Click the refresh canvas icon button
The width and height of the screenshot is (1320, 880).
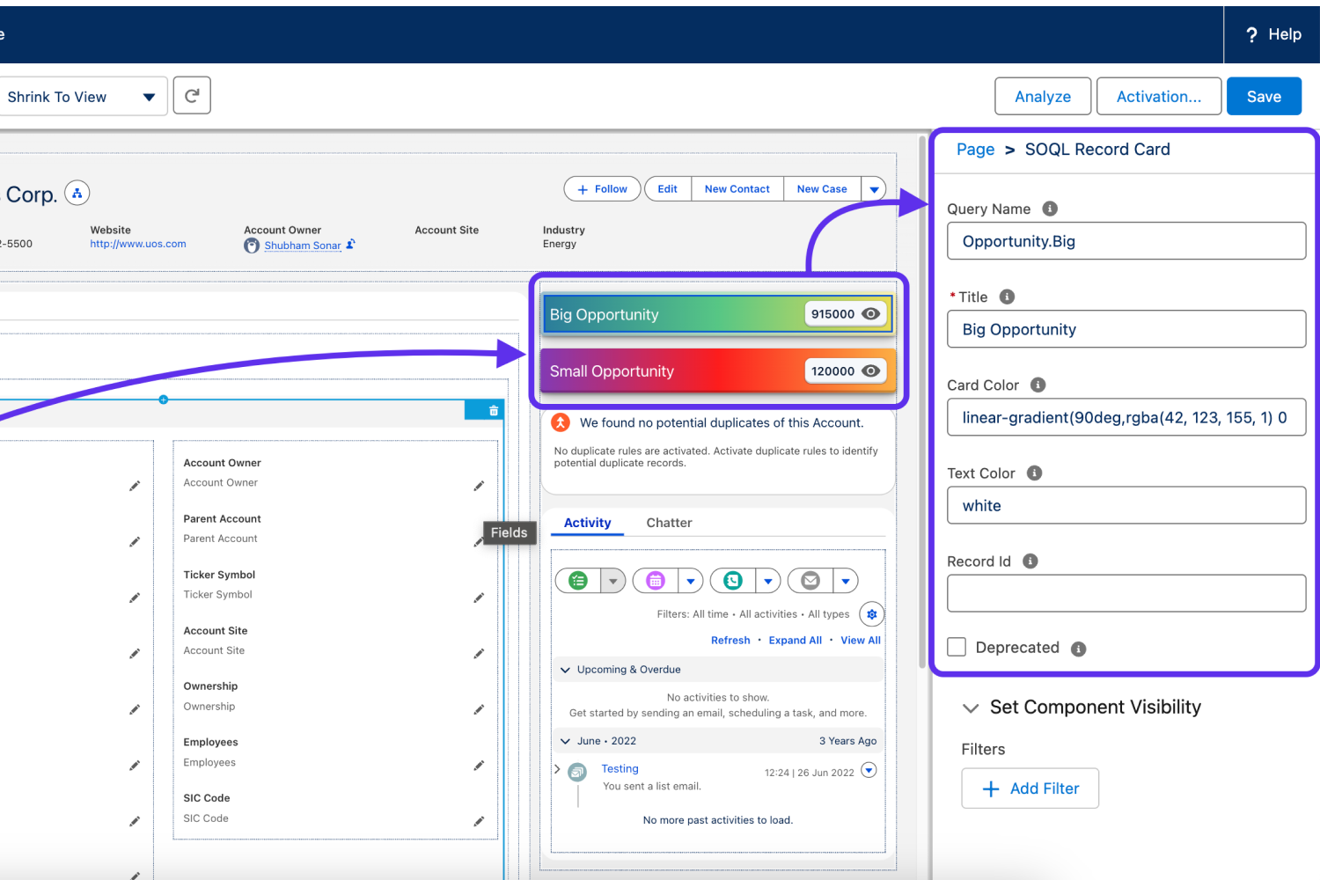(x=192, y=96)
